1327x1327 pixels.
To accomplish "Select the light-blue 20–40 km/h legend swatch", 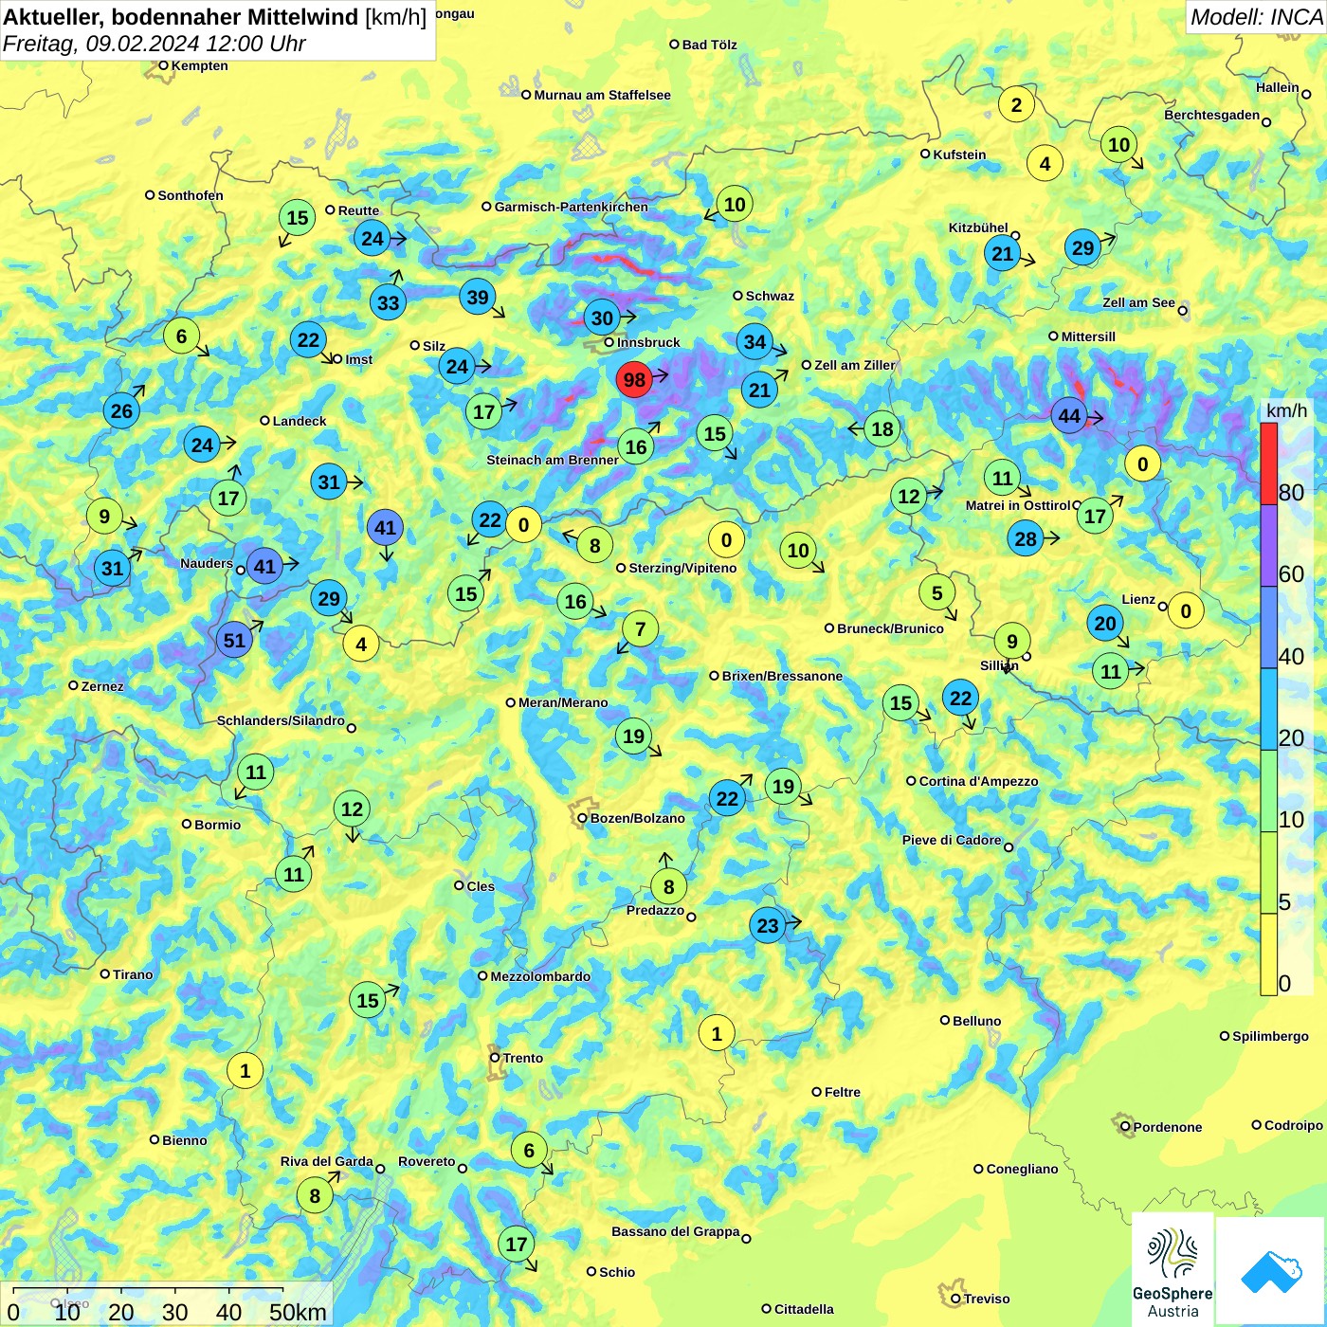I will [x=1268, y=709].
